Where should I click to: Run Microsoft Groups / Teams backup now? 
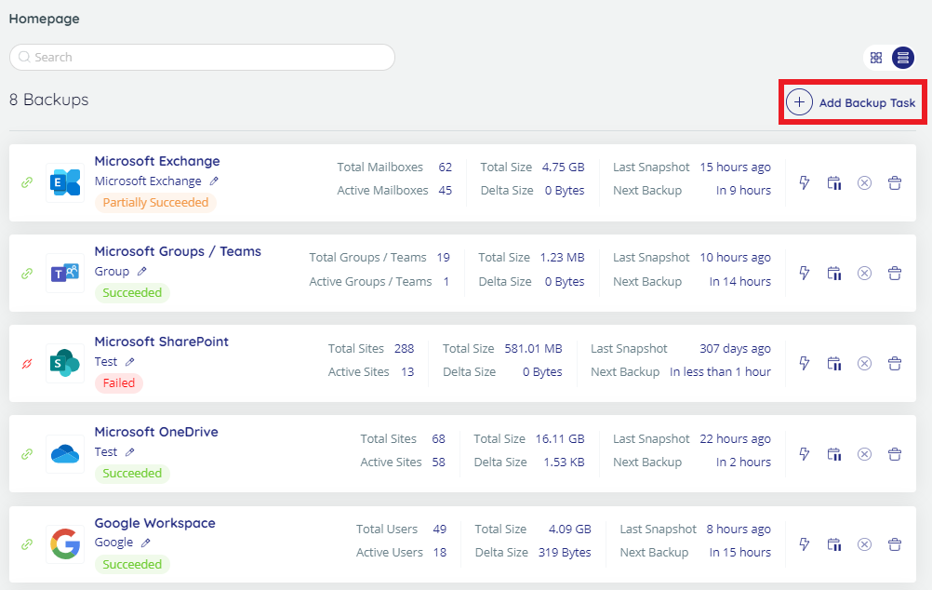pyautogui.click(x=805, y=273)
